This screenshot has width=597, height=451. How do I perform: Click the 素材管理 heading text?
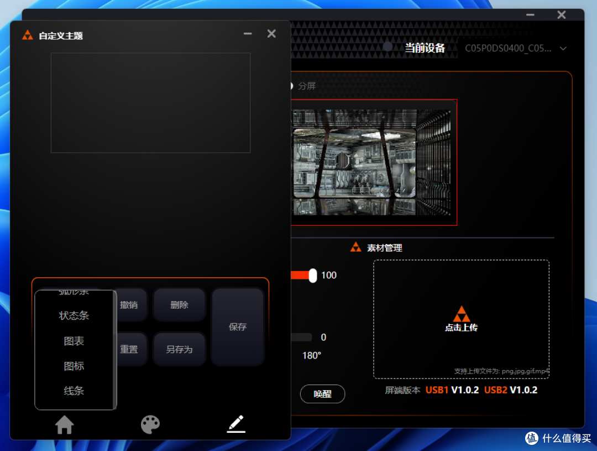[x=385, y=248]
